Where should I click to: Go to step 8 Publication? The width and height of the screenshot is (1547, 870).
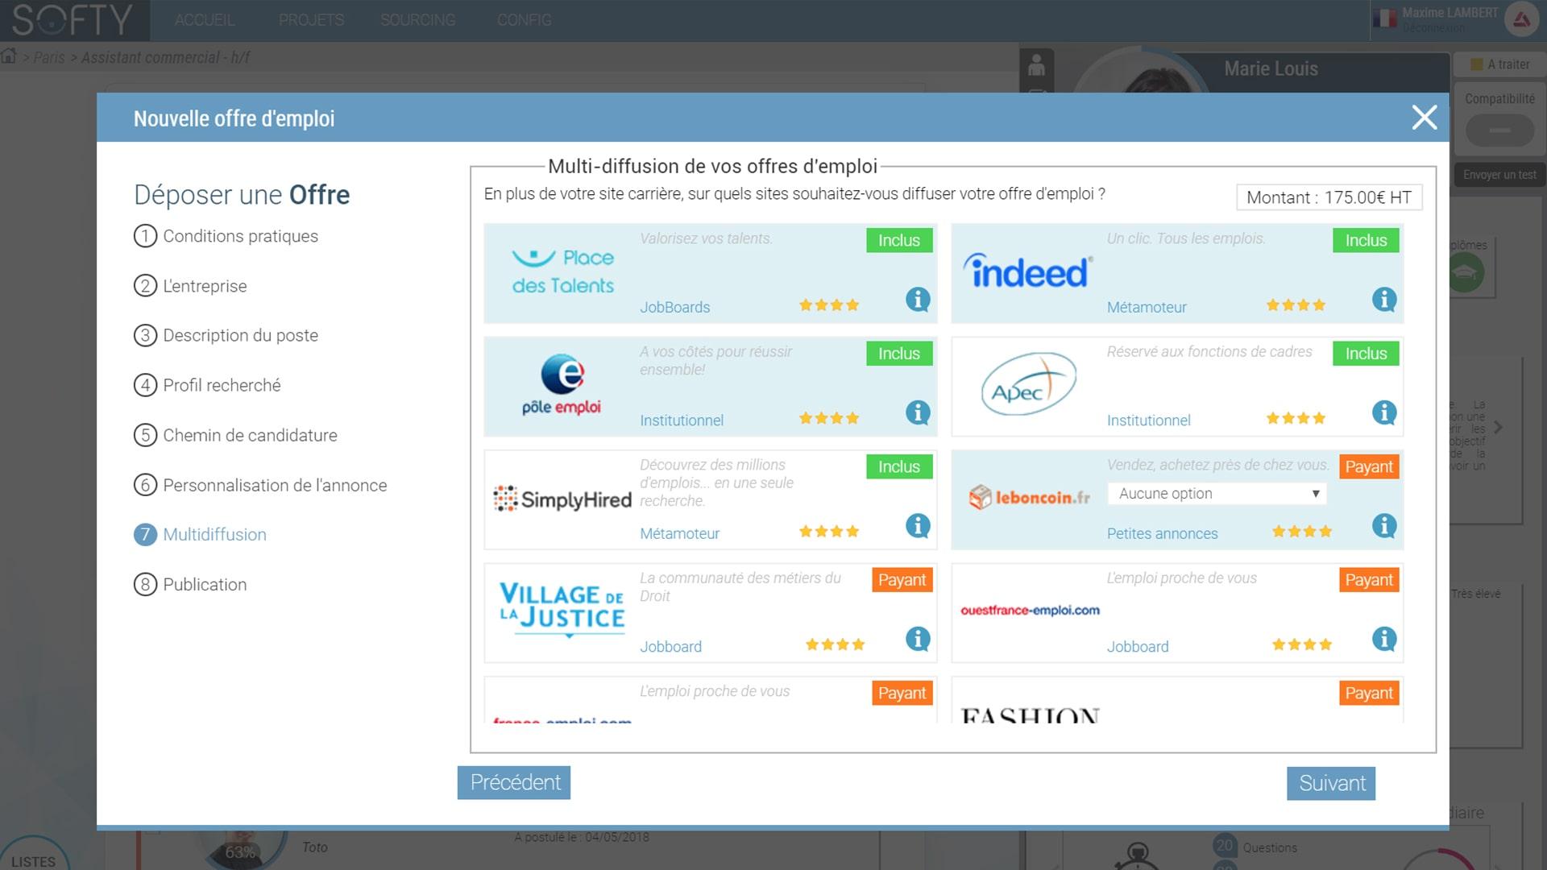click(190, 584)
